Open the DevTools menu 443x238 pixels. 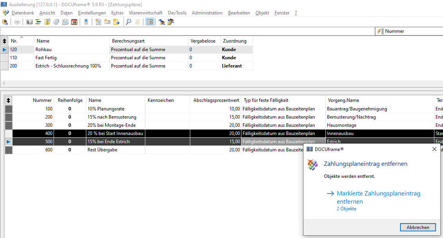(x=177, y=13)
